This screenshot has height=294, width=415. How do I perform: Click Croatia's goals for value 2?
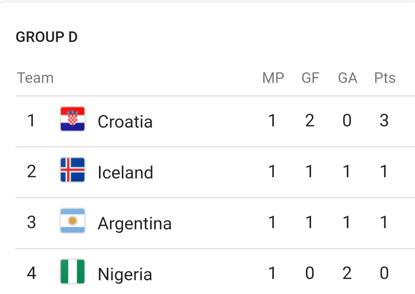[x=310, y=120]
